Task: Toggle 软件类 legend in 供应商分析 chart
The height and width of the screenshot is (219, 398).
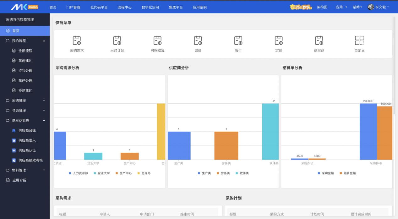Action: 242,173
